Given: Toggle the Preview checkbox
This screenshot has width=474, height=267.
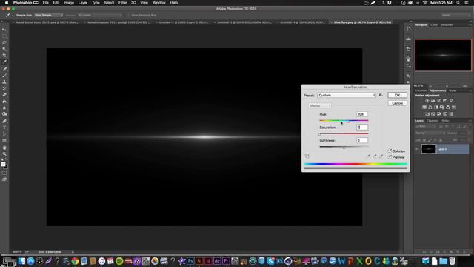Looking at the screenshot, I should [x=390, y=156].
